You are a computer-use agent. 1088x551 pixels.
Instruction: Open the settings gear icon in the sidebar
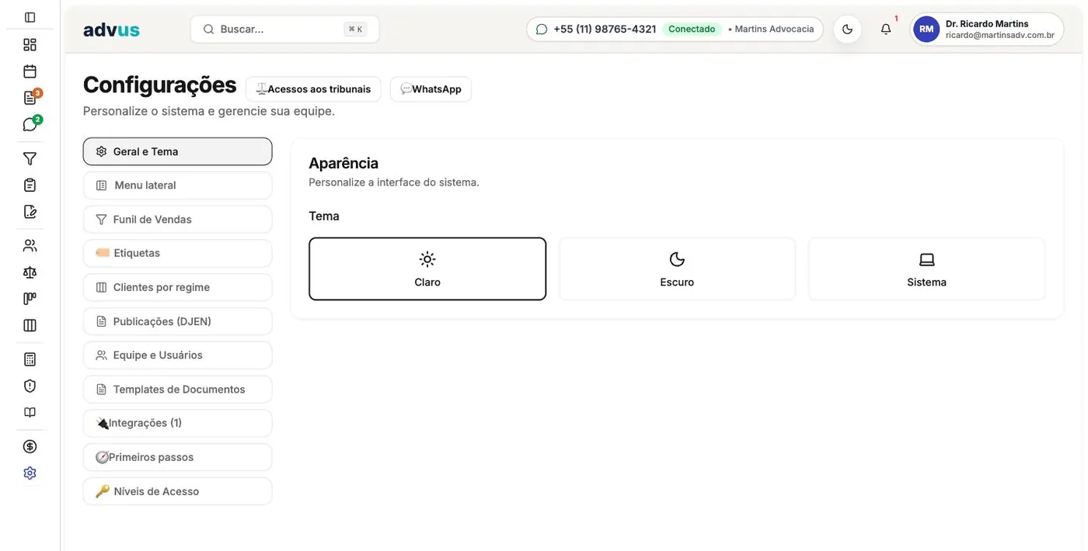click(30, 473)
